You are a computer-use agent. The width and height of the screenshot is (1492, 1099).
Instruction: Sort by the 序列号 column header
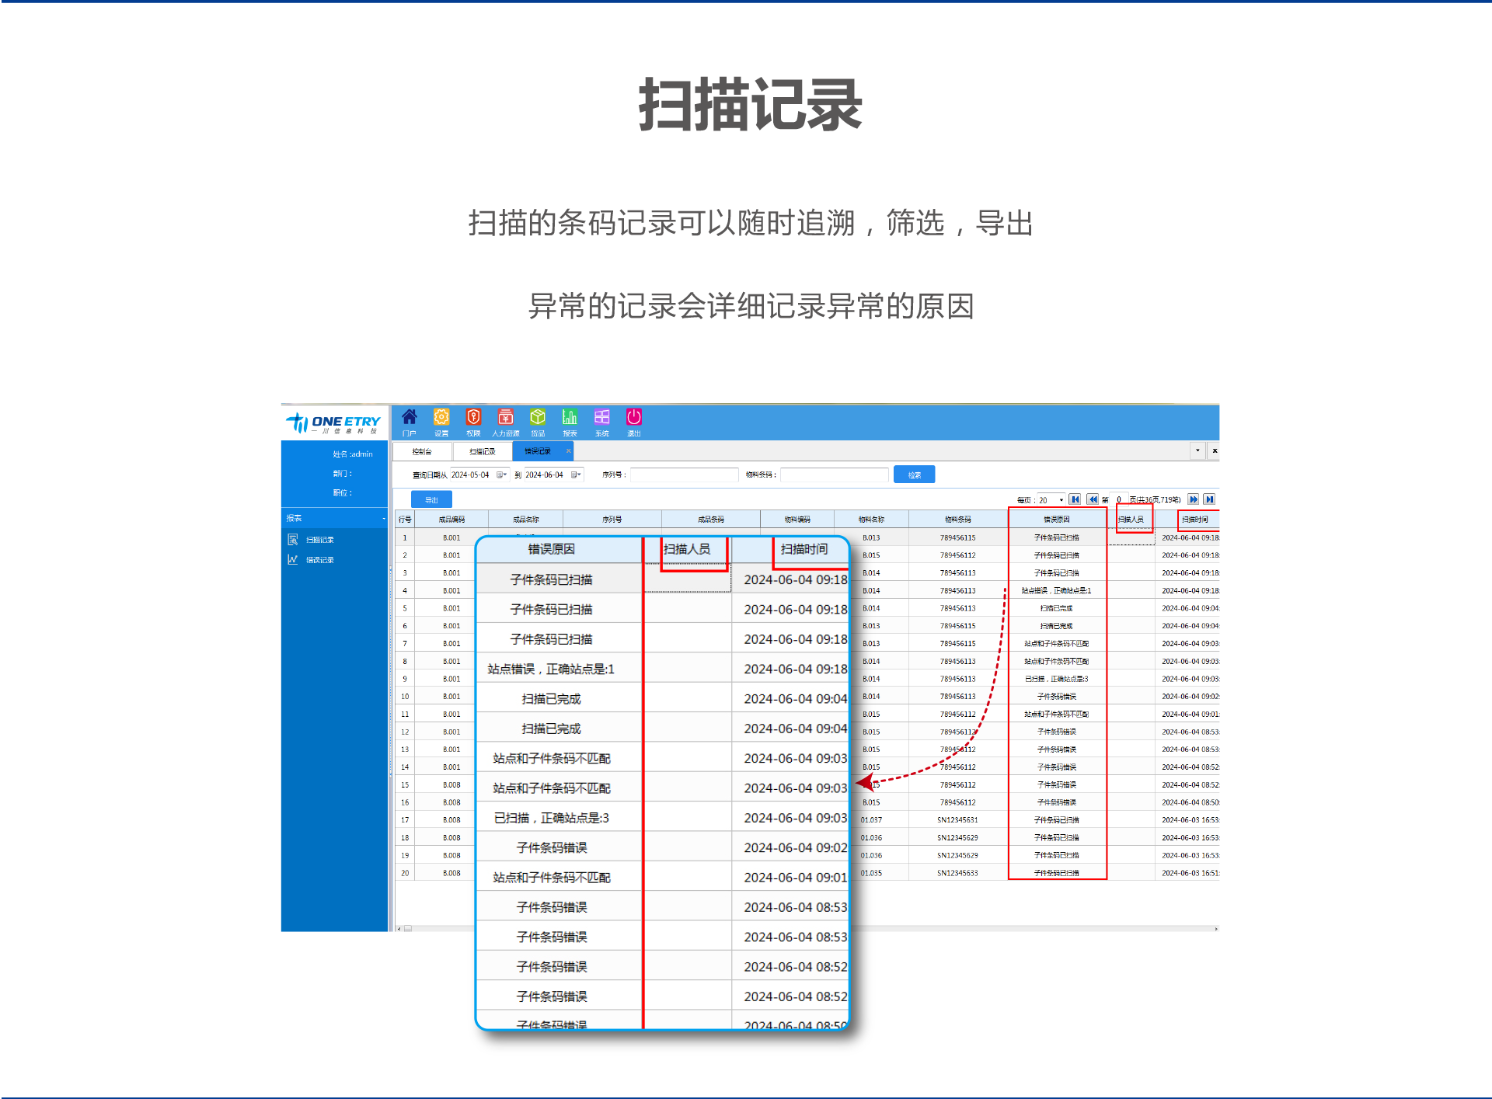(x=612, y=519)
